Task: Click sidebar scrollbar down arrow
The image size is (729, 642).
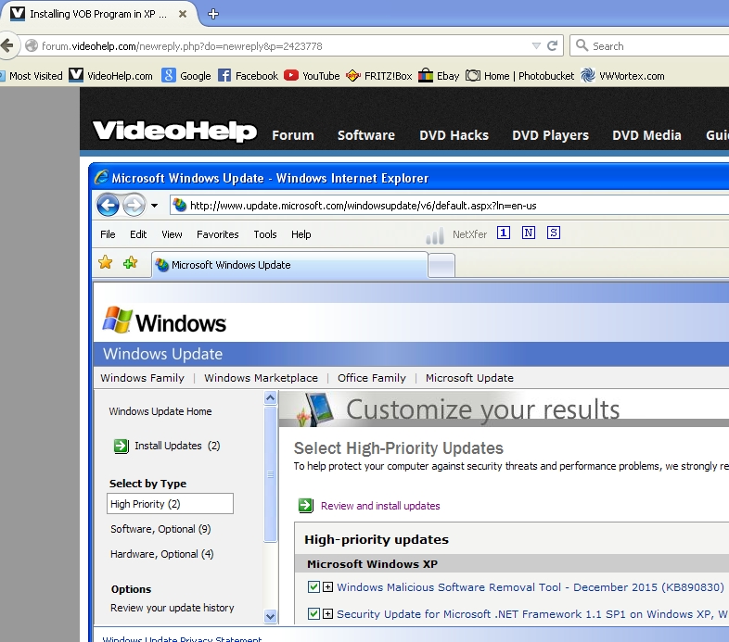Action: (x=270, y=616)
